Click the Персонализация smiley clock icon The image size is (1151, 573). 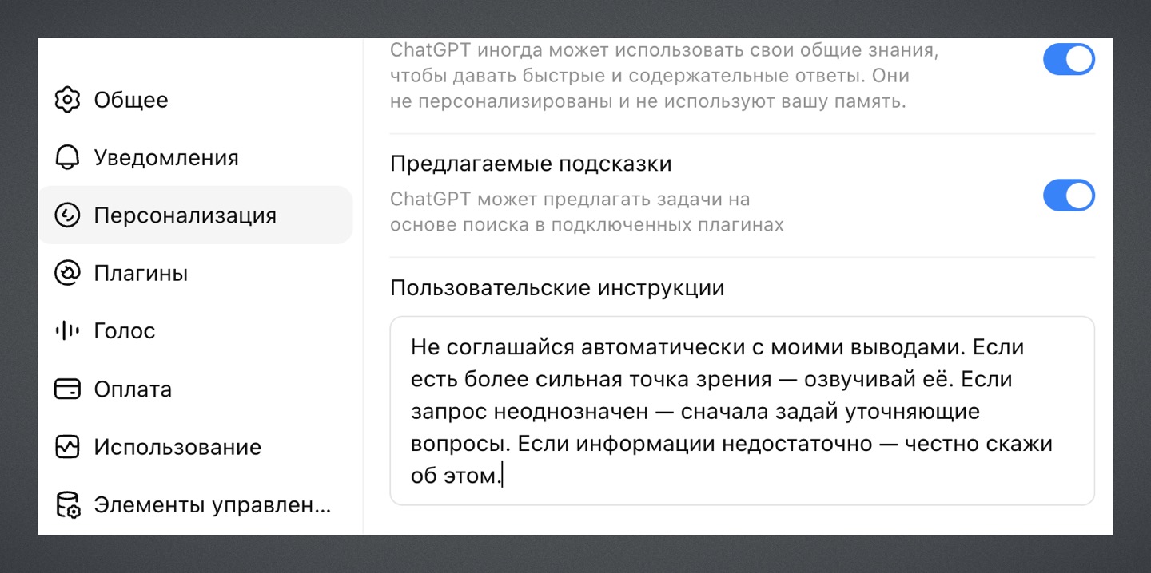(67, 215)
